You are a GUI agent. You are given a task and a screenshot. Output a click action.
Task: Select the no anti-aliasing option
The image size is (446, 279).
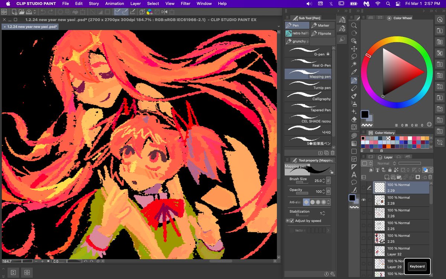pyautogui.click(x=306, y=202)
